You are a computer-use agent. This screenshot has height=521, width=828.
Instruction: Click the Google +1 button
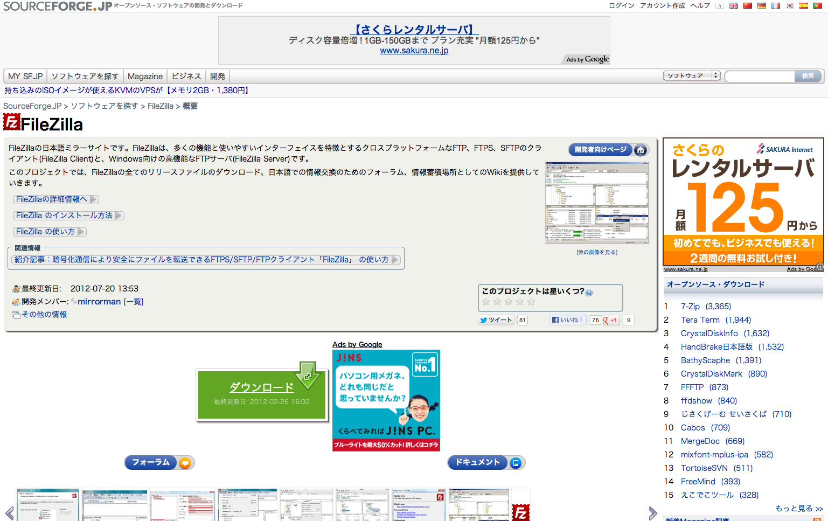pos(611,320)
